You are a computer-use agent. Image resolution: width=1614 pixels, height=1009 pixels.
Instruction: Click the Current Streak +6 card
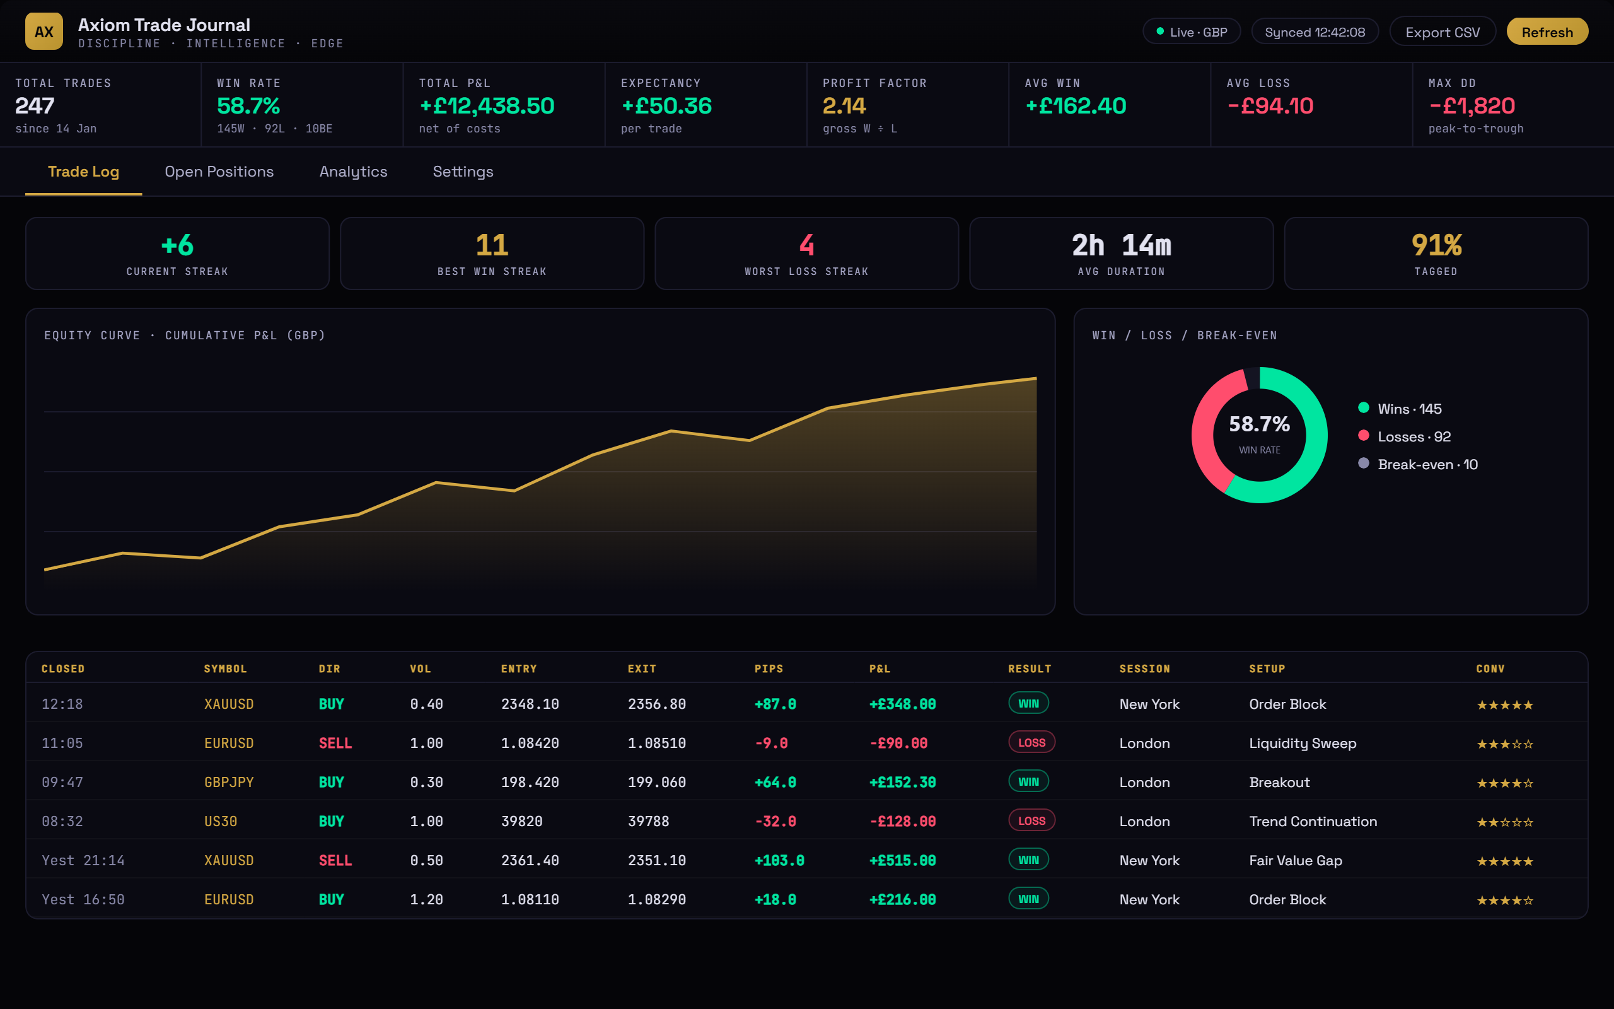177,254
